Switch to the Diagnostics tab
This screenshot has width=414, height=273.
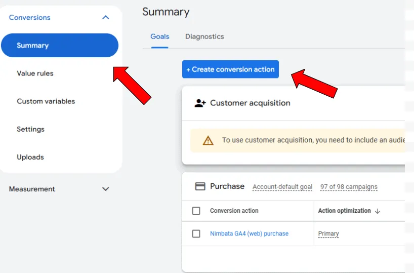[x=204, y=36]
